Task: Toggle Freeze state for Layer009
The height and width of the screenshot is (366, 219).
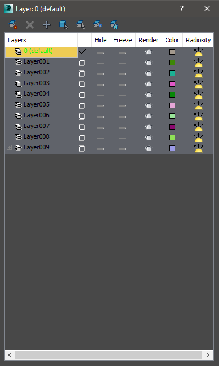Action: click(x=122, y=149)
